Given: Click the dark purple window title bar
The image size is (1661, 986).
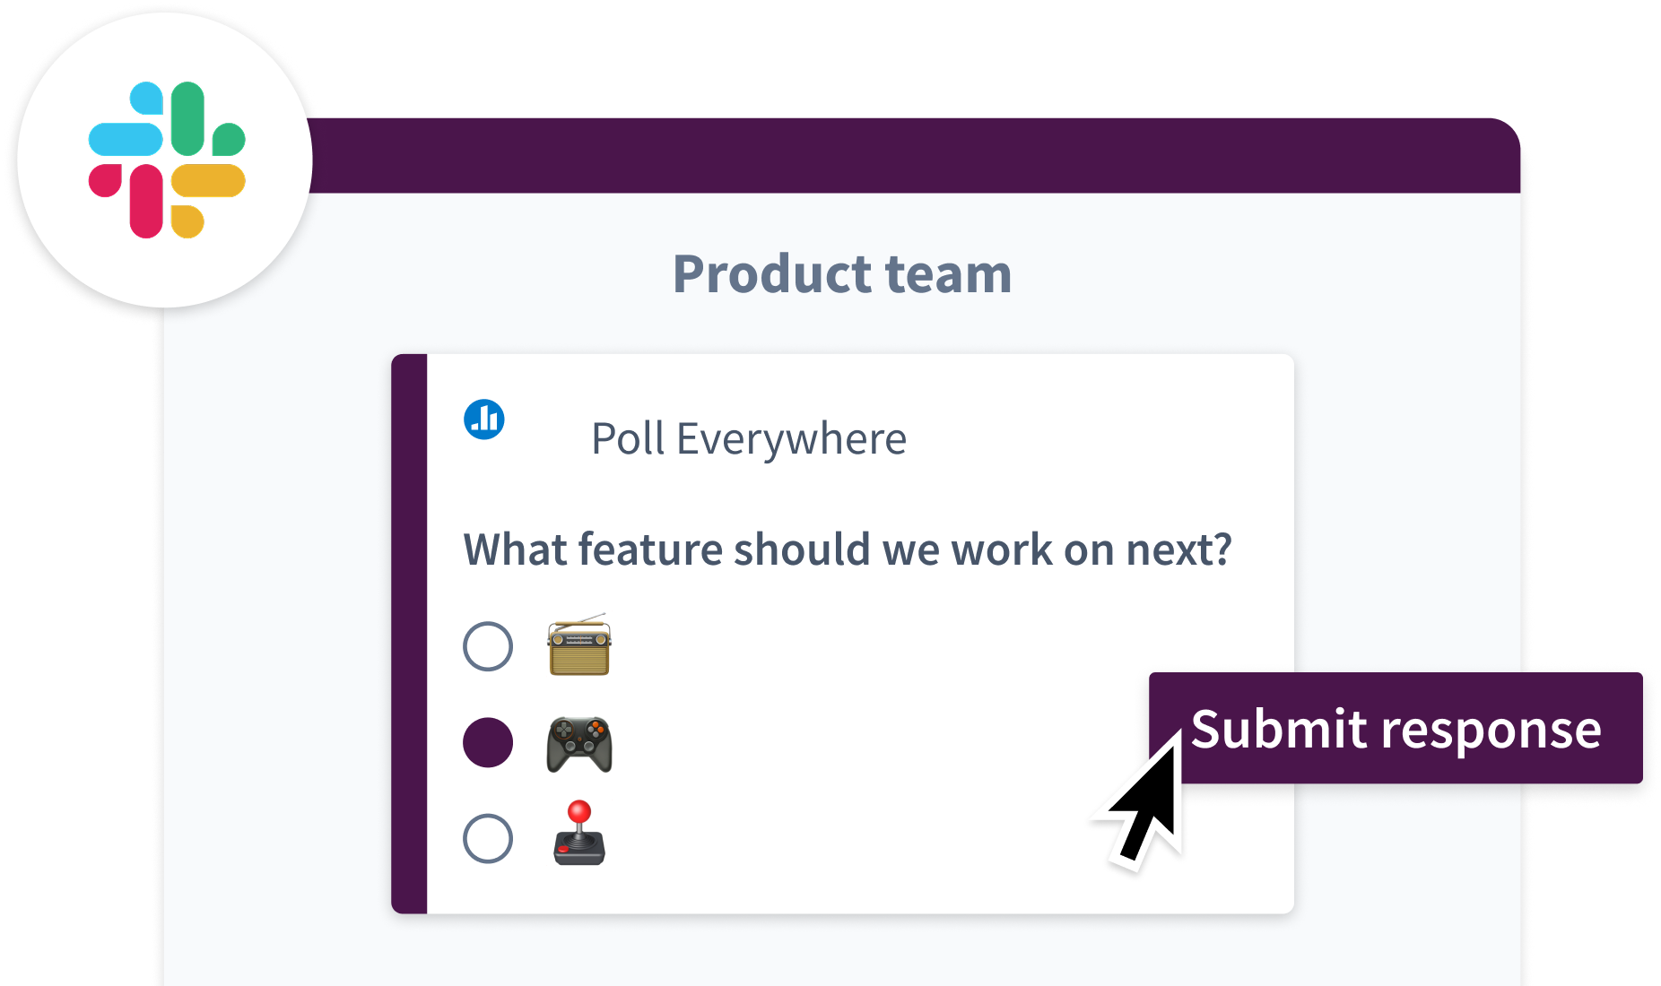Looking at the screenshot, I should (897, 156).
